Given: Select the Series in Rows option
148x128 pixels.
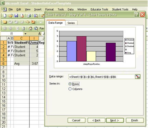Looking at the screenshot, I should (70, 84).
